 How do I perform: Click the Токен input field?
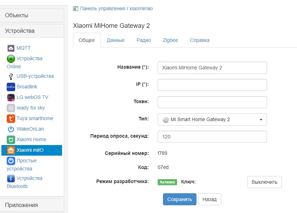click(x=212, y=102)
